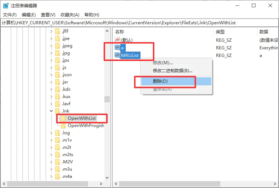The image size is (279, 188).
Task: Click the .json folder icon
Action: click(x=57, y=75)
